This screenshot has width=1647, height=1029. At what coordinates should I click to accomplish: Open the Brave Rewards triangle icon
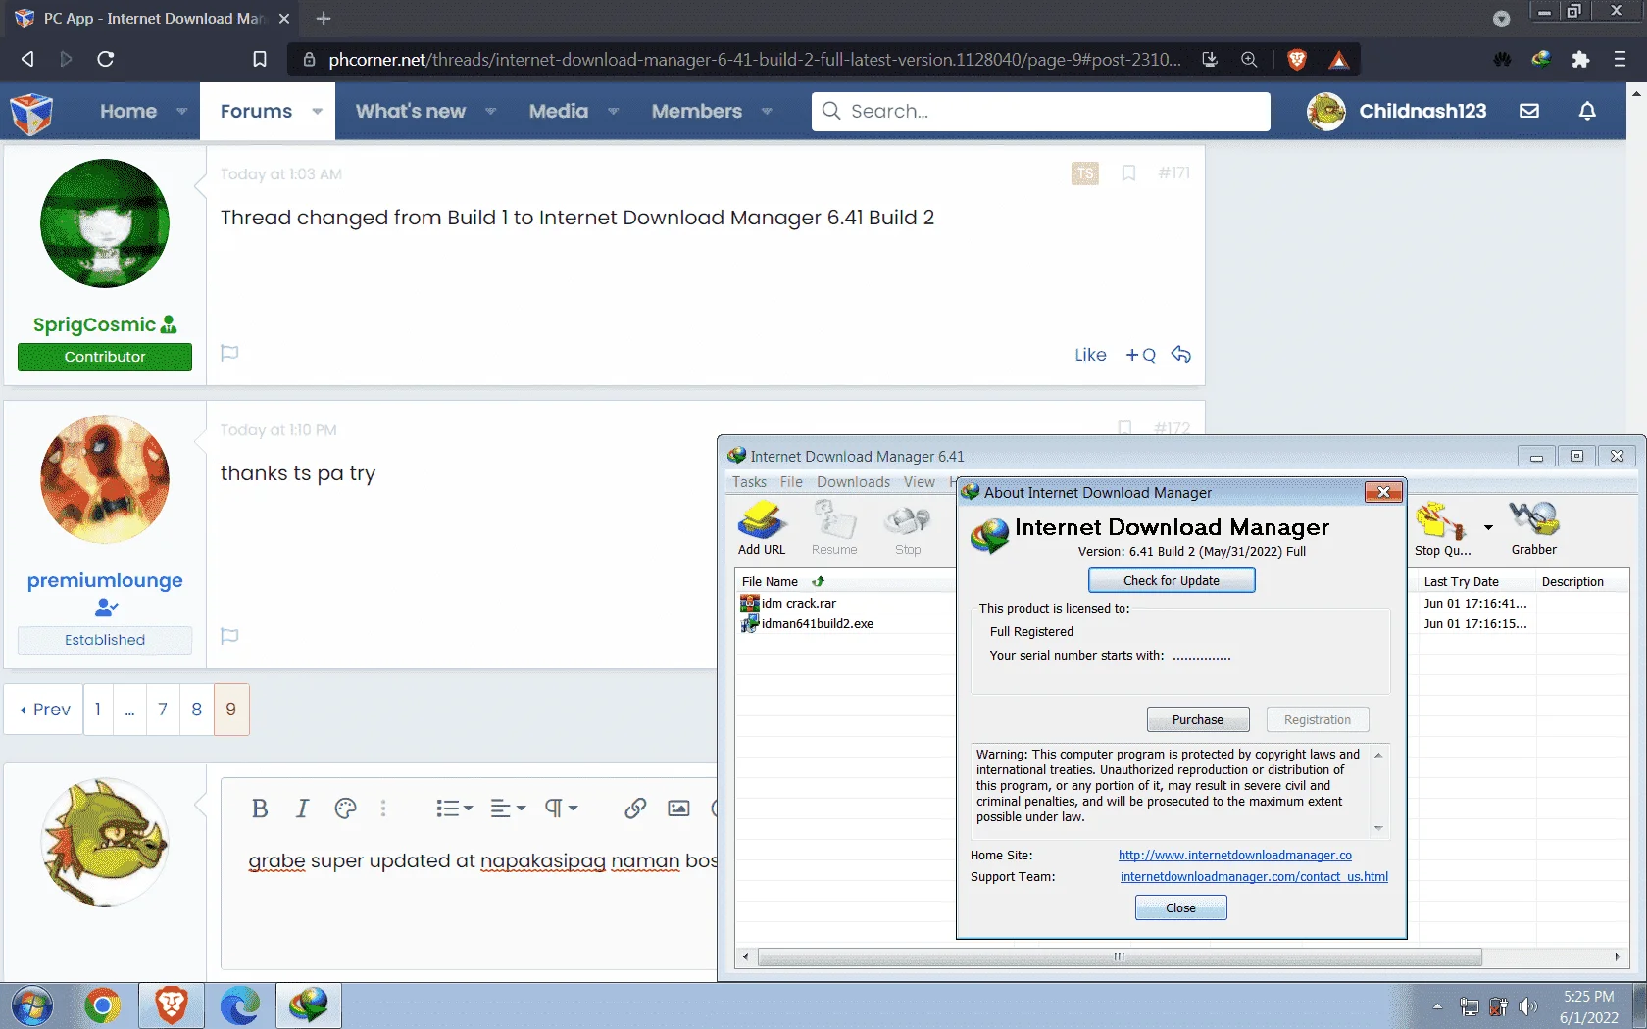click(1338, 60)
